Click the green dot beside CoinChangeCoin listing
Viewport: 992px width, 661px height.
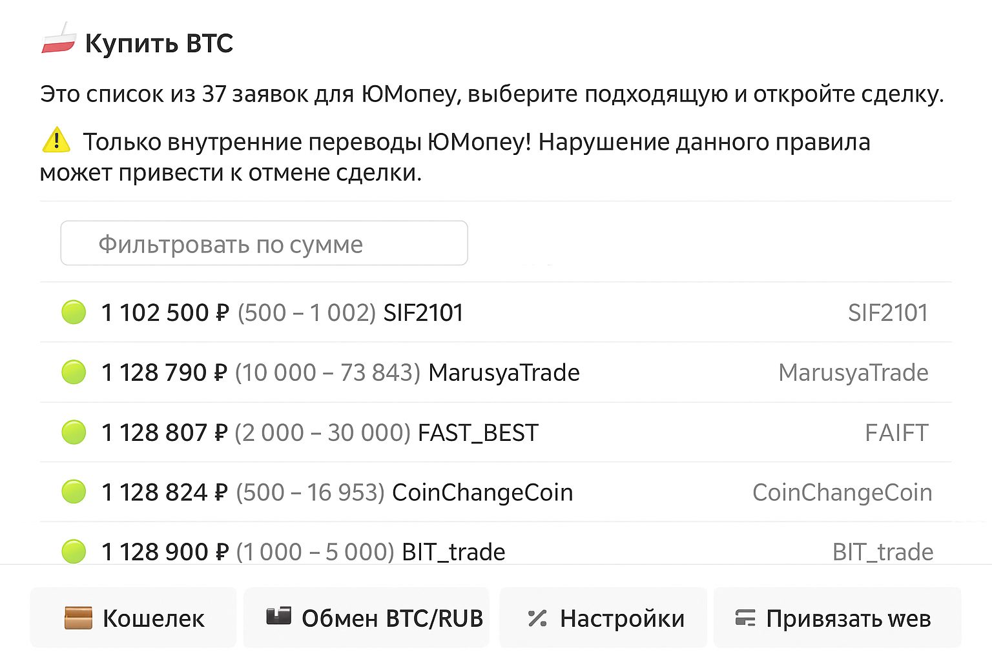pos(74,492)
